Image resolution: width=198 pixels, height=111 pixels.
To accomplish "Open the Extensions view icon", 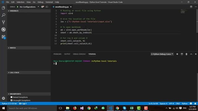I will point(3,37).
